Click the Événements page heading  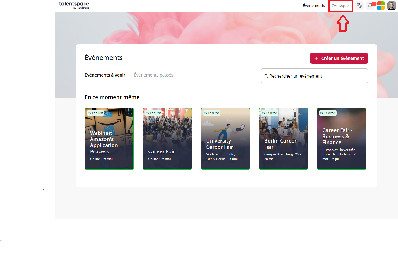[104, 58]
